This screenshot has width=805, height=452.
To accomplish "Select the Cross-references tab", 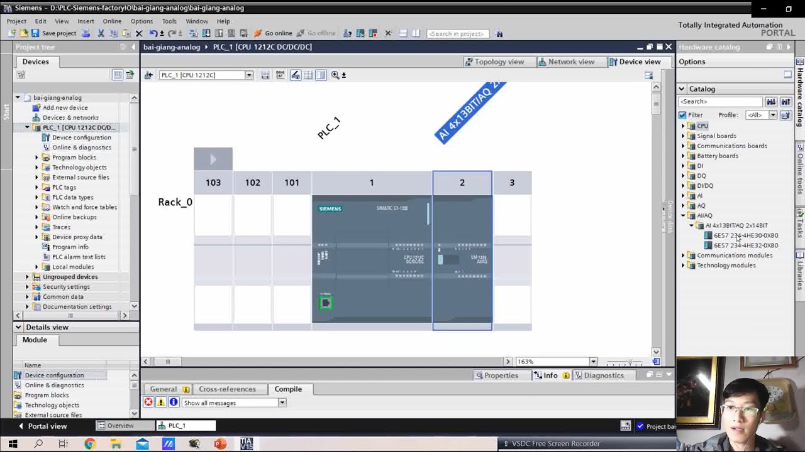I will click(x=227, y=389).
